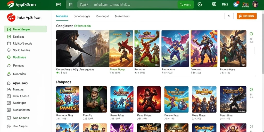Open the blue ball character game thumbnail

point(176,99)
